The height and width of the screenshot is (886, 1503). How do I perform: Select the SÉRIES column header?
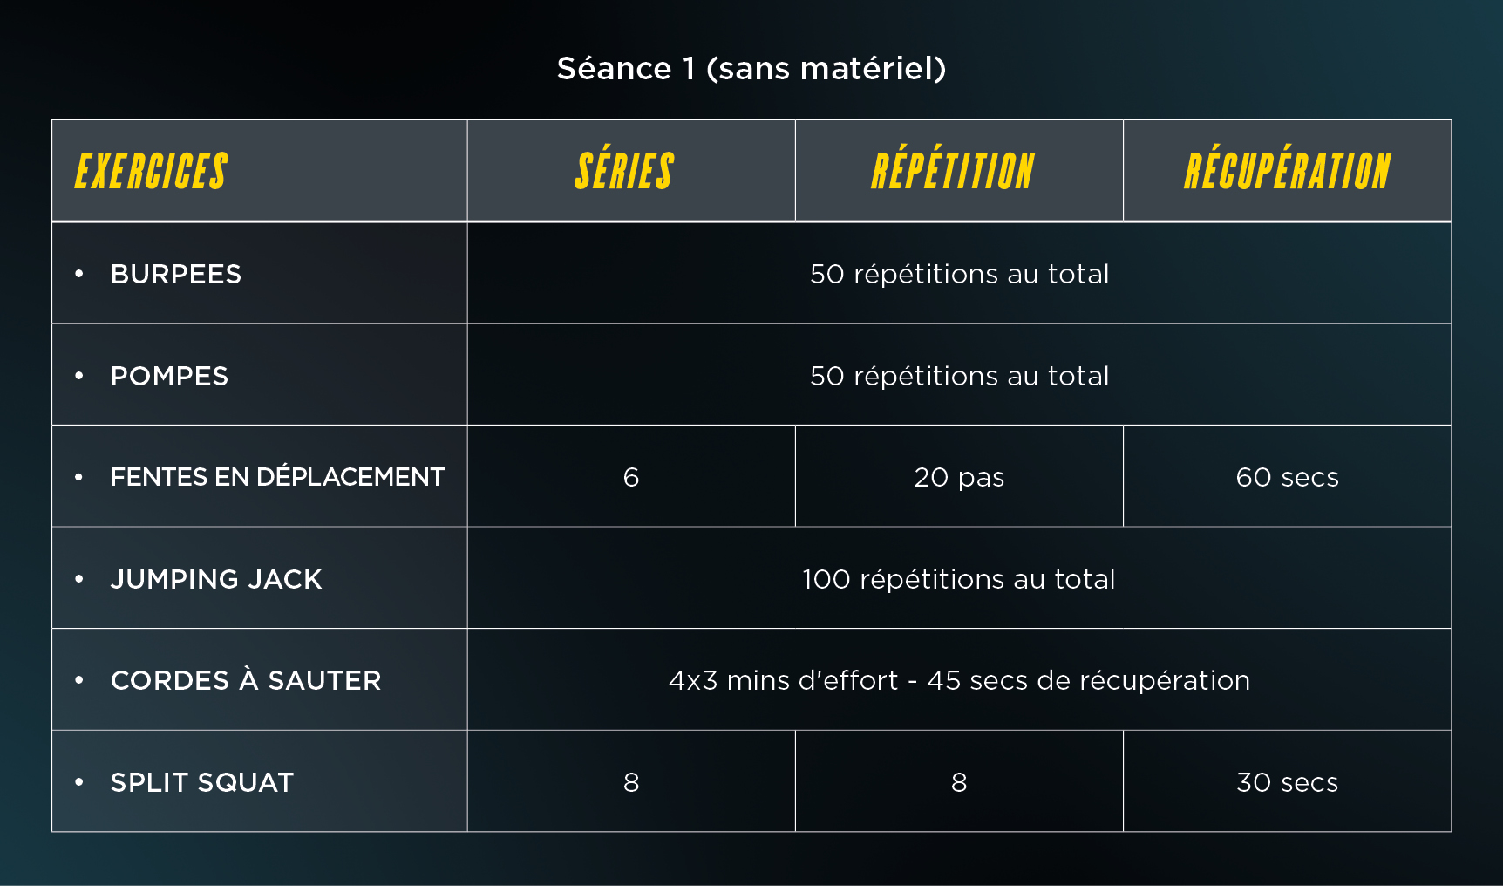coord(624,171)
